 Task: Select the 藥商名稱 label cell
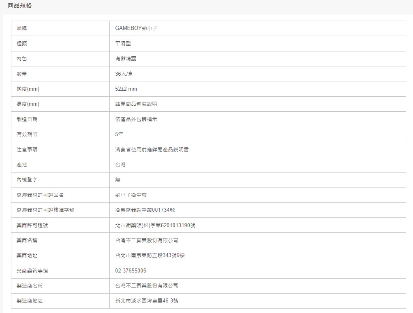(60, 241)
